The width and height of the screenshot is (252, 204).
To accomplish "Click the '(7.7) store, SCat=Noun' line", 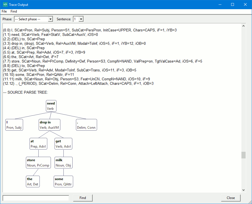I will coord(103,61).
